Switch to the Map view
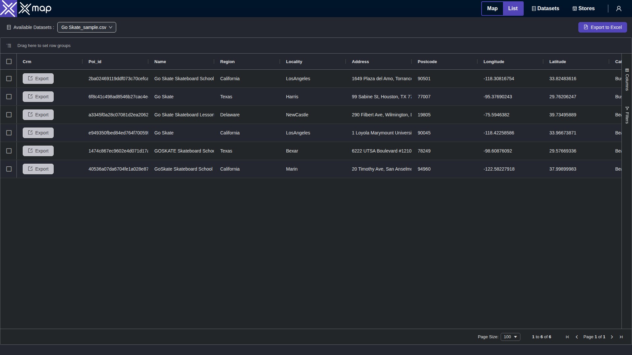The image size is (632, 355). [492, 9]
